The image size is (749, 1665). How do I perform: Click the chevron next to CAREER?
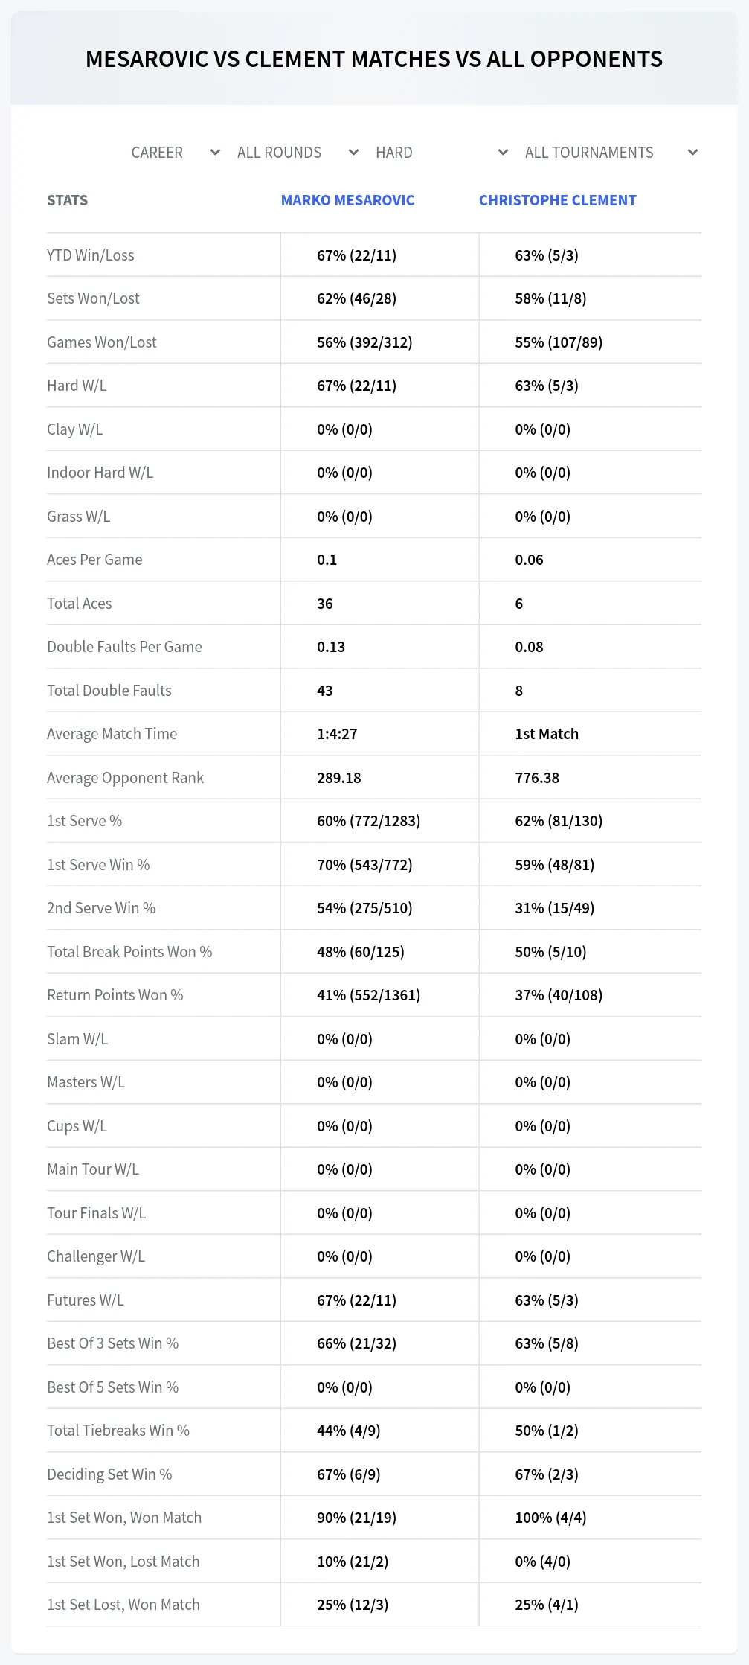(x=216, y=153)
